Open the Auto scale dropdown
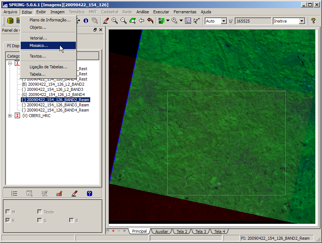This screenshot has height=243, width=322. click(x=224, y=21)
